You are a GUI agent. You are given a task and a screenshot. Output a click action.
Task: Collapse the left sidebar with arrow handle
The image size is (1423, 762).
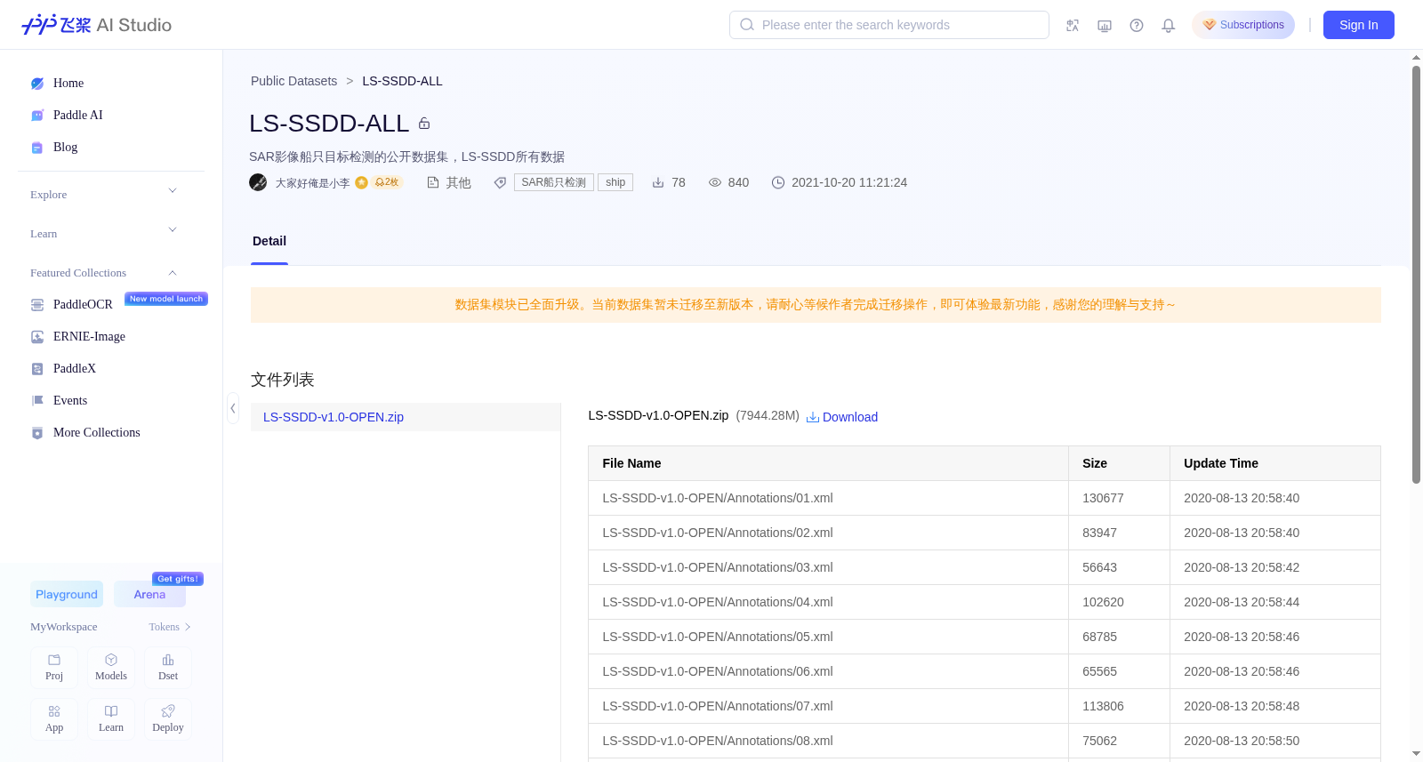point(233,408)
